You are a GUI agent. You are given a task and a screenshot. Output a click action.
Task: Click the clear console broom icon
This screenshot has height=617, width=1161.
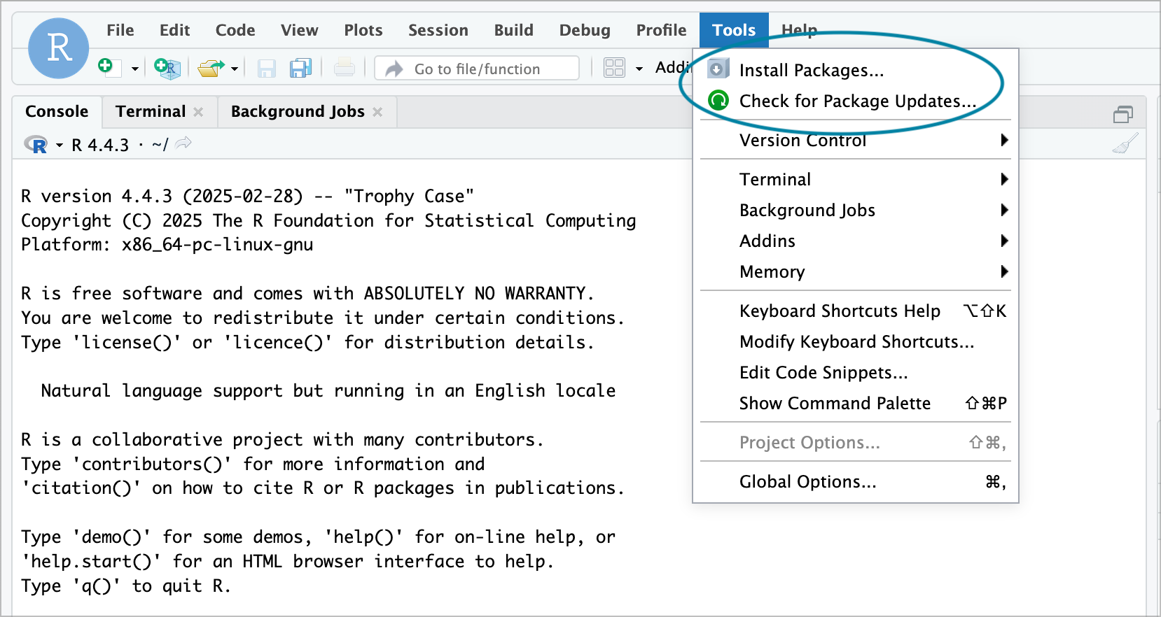tap(1125, 143)
